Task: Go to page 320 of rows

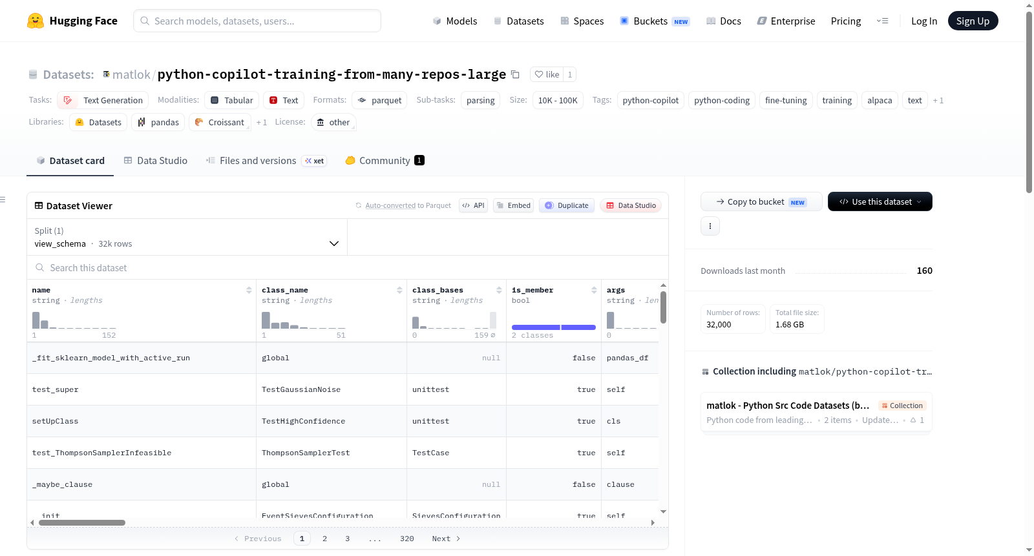Action: click(406, 539)
